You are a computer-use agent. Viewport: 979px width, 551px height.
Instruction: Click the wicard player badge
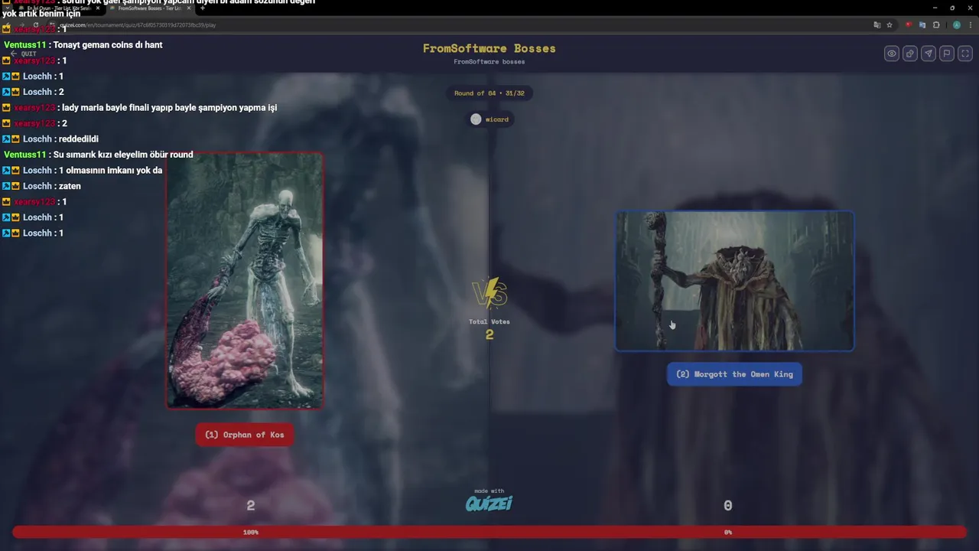pos(489,119)
